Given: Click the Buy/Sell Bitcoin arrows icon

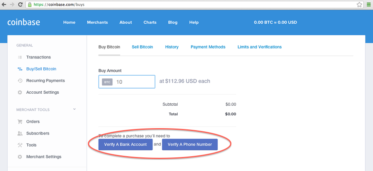Looking at the screenshot, I should pyautogui.click(x=20, y=69).
